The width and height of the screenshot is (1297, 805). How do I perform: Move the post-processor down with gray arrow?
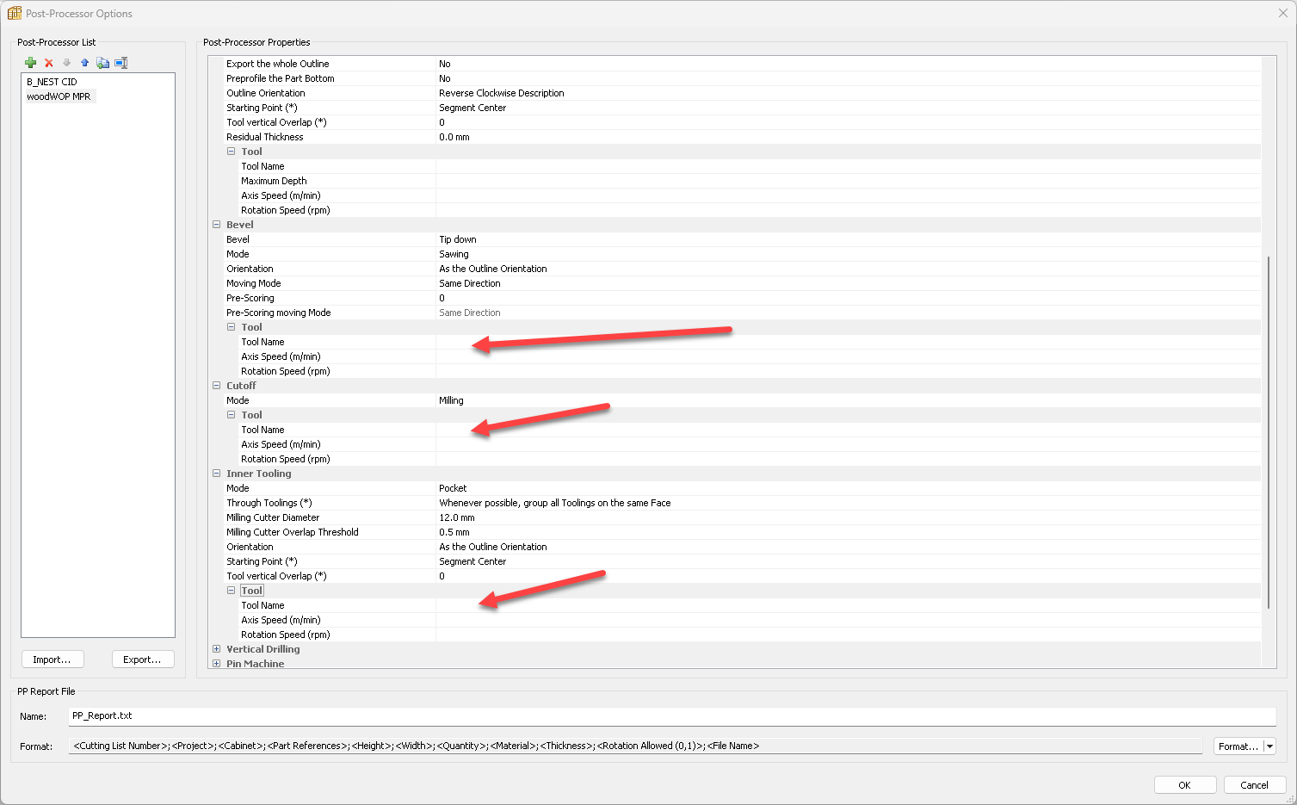click(66, 63)
